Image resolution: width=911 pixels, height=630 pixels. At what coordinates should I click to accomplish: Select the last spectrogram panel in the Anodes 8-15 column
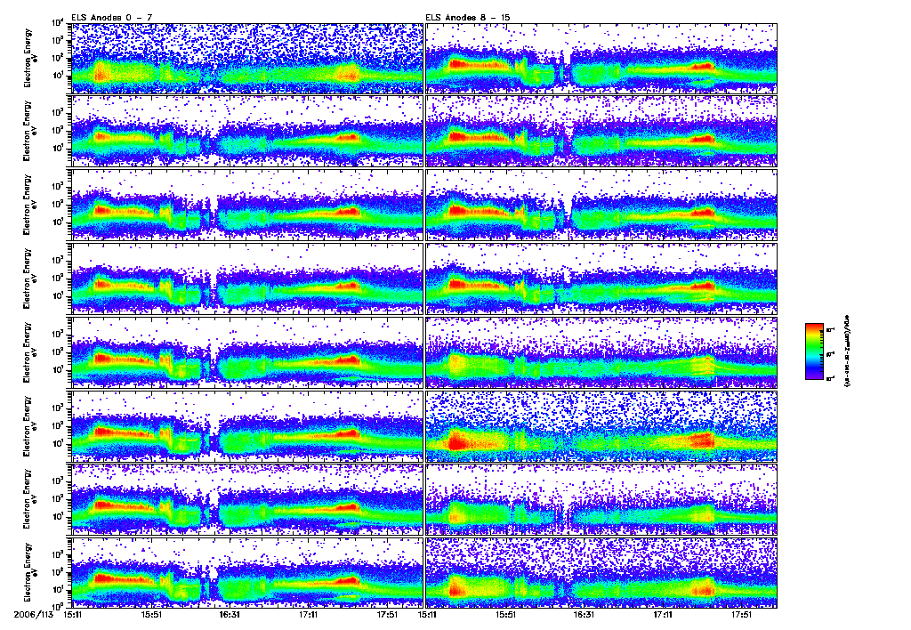click(601, 572)
